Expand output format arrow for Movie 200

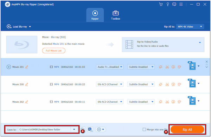[199, 83]
